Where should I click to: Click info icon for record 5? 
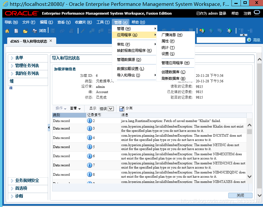(x=90, y=147)
